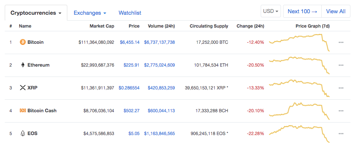Click the XRP 7-day price graph

pos(299,88)
